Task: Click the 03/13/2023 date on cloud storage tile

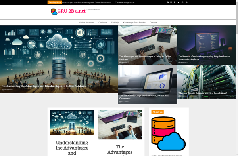Action: coord(125,101)
